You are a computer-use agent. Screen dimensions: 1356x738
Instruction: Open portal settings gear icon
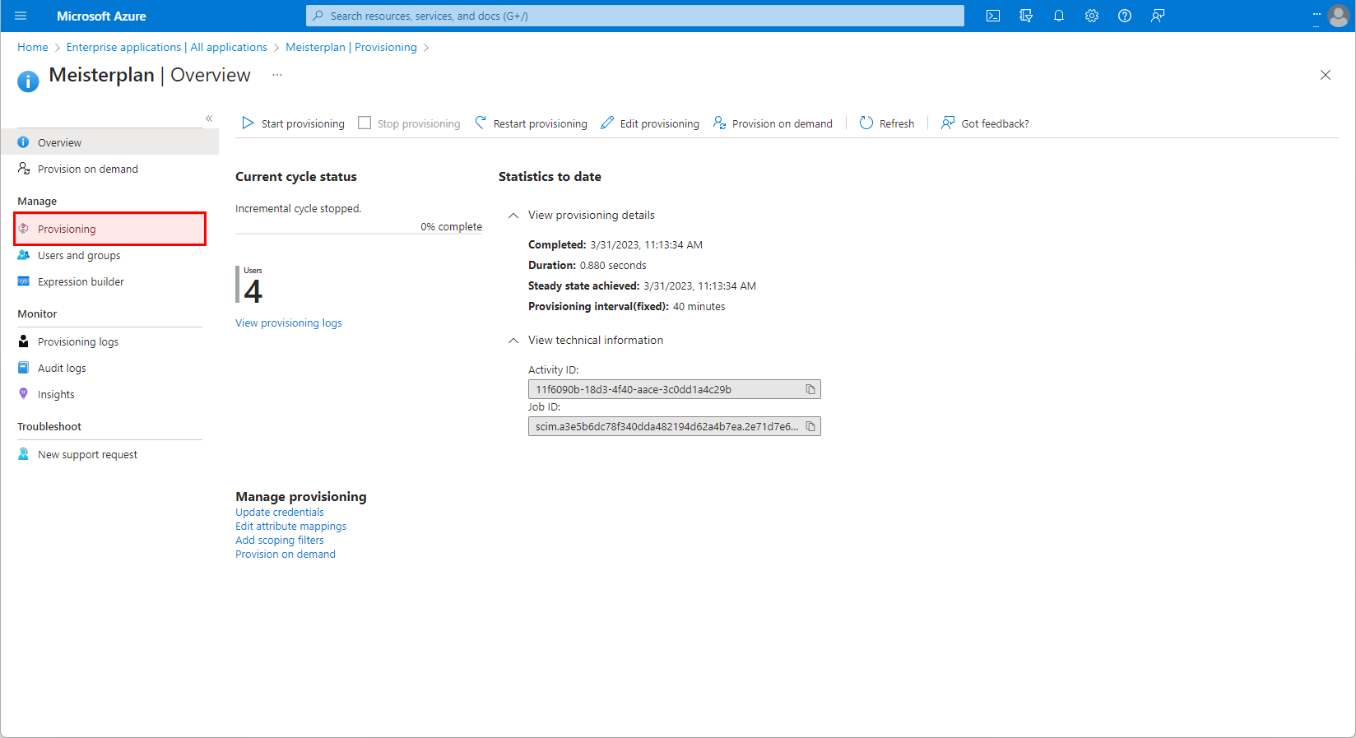point(1092,16)
